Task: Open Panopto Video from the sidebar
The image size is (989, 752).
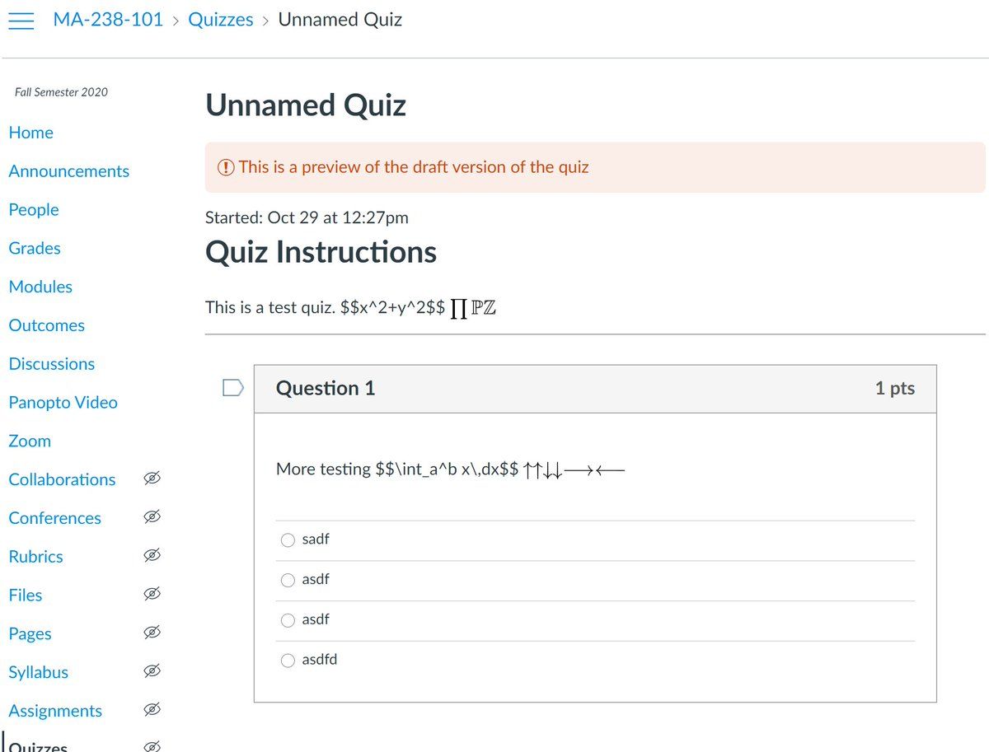Action: click(63, 403)
